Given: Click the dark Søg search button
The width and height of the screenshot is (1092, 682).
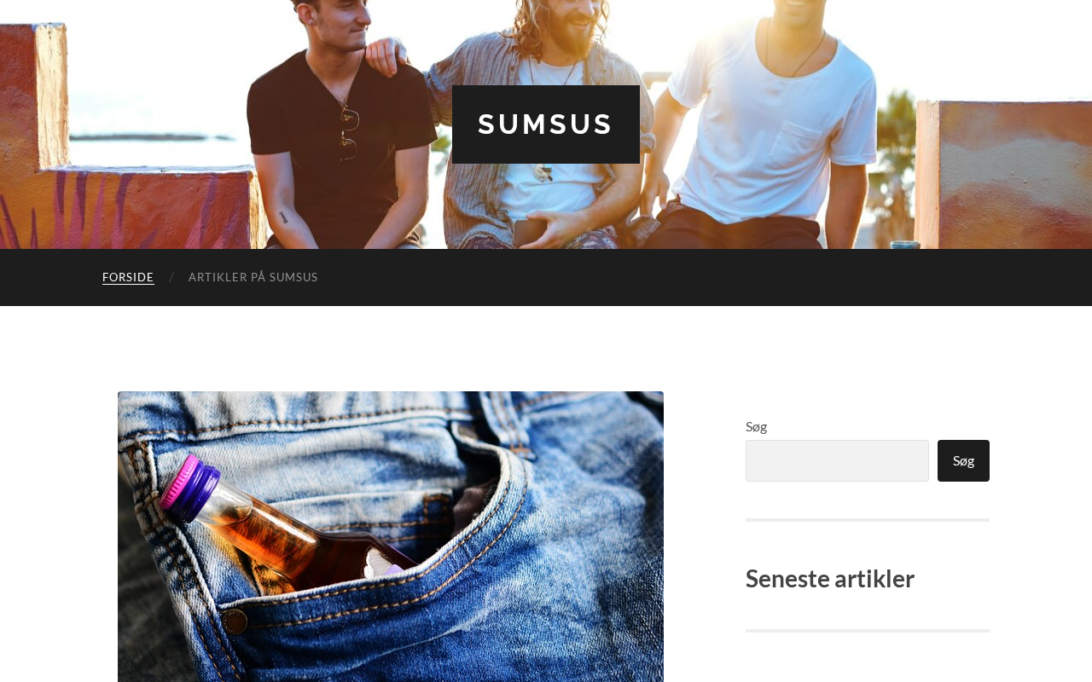Looking at the screenshot, I should (963, 460).
